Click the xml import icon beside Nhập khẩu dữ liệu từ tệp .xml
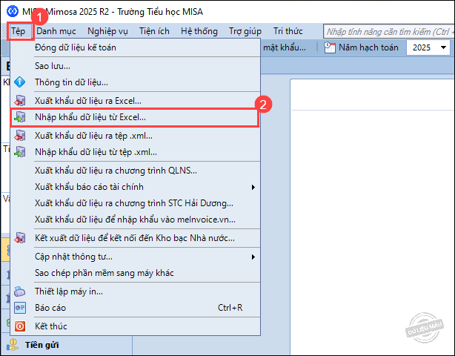Image resolution: width=455 pixels, height=356 pixels. coord(20,152)
